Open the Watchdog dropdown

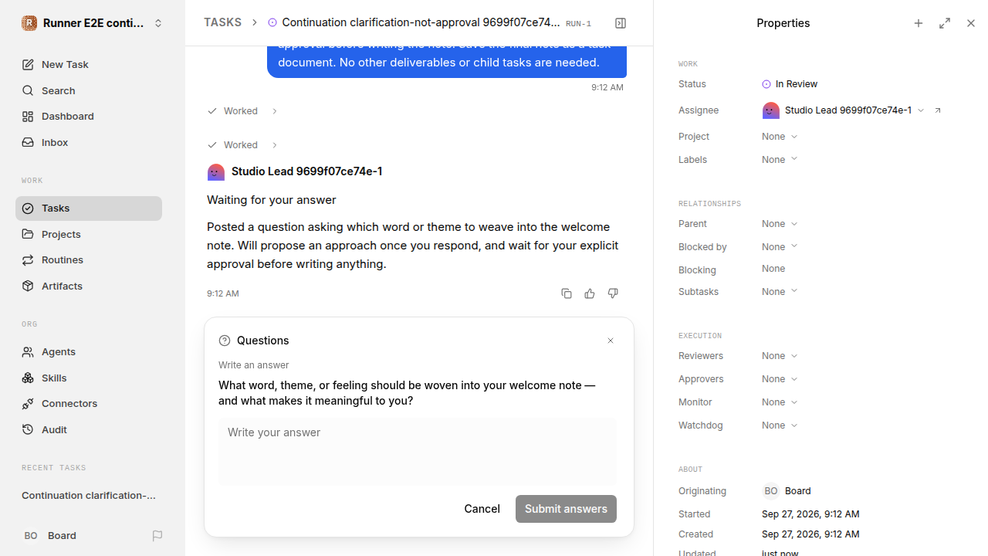click(x=780, y=425)
